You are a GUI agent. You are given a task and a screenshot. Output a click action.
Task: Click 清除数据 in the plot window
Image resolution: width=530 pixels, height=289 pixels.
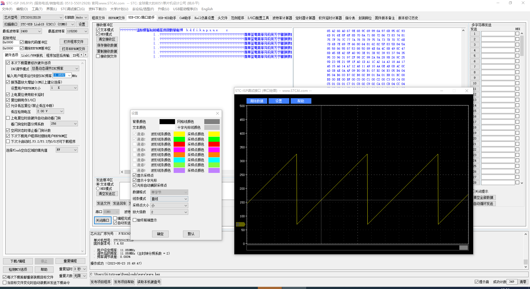click(257, 101)
